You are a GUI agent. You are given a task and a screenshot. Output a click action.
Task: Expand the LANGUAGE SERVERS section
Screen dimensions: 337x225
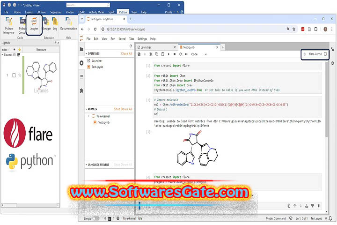coord(87,165)
